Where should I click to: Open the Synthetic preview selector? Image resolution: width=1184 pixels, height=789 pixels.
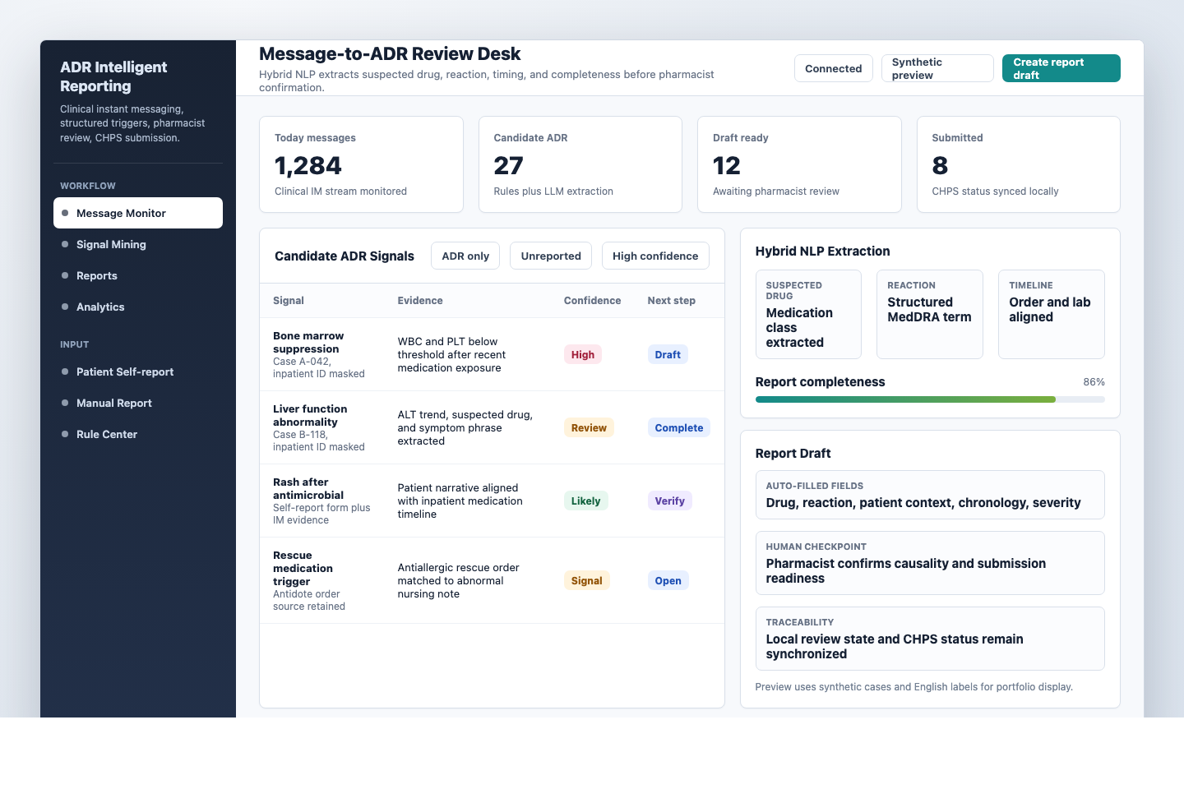(x=937, y=68)
